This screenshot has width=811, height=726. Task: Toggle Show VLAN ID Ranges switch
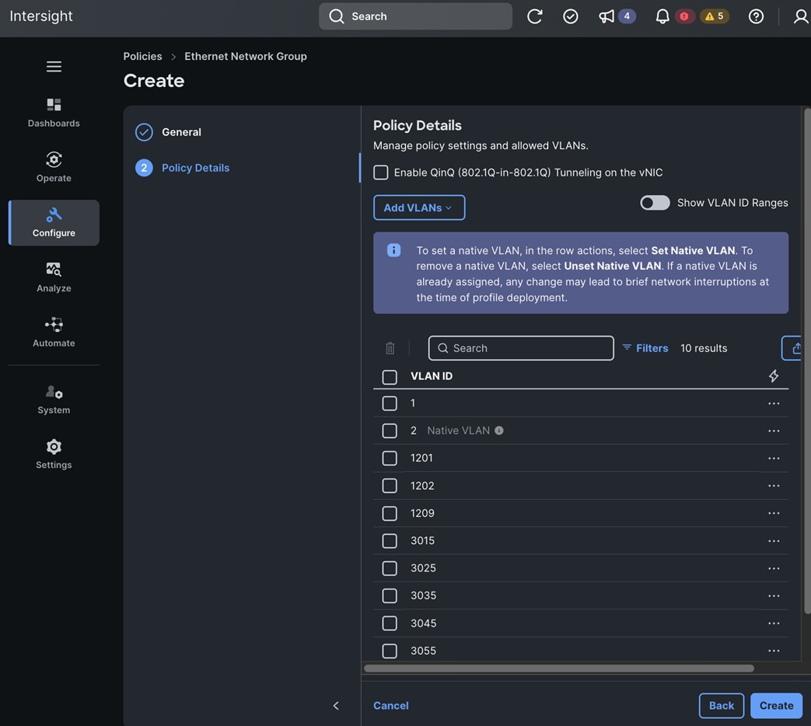tap(654, 203)
